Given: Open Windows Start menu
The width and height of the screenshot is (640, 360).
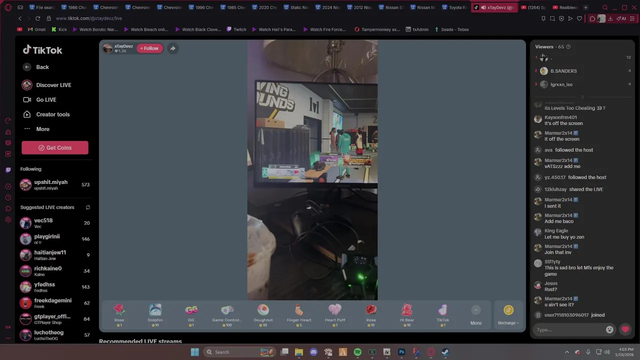Looking at the screenshot, I should pos(194,352).
